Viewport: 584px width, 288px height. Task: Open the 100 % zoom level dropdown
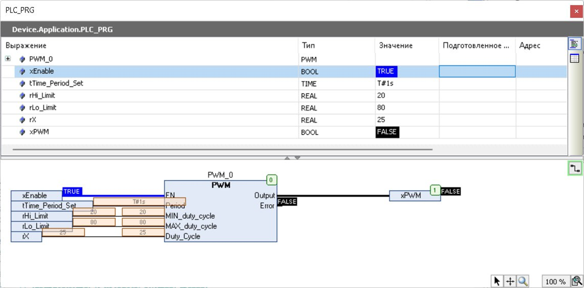click(555, 282)
